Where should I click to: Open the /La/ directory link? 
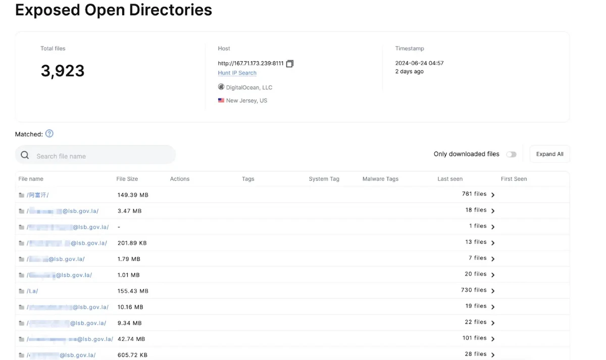tap(32, 291)
